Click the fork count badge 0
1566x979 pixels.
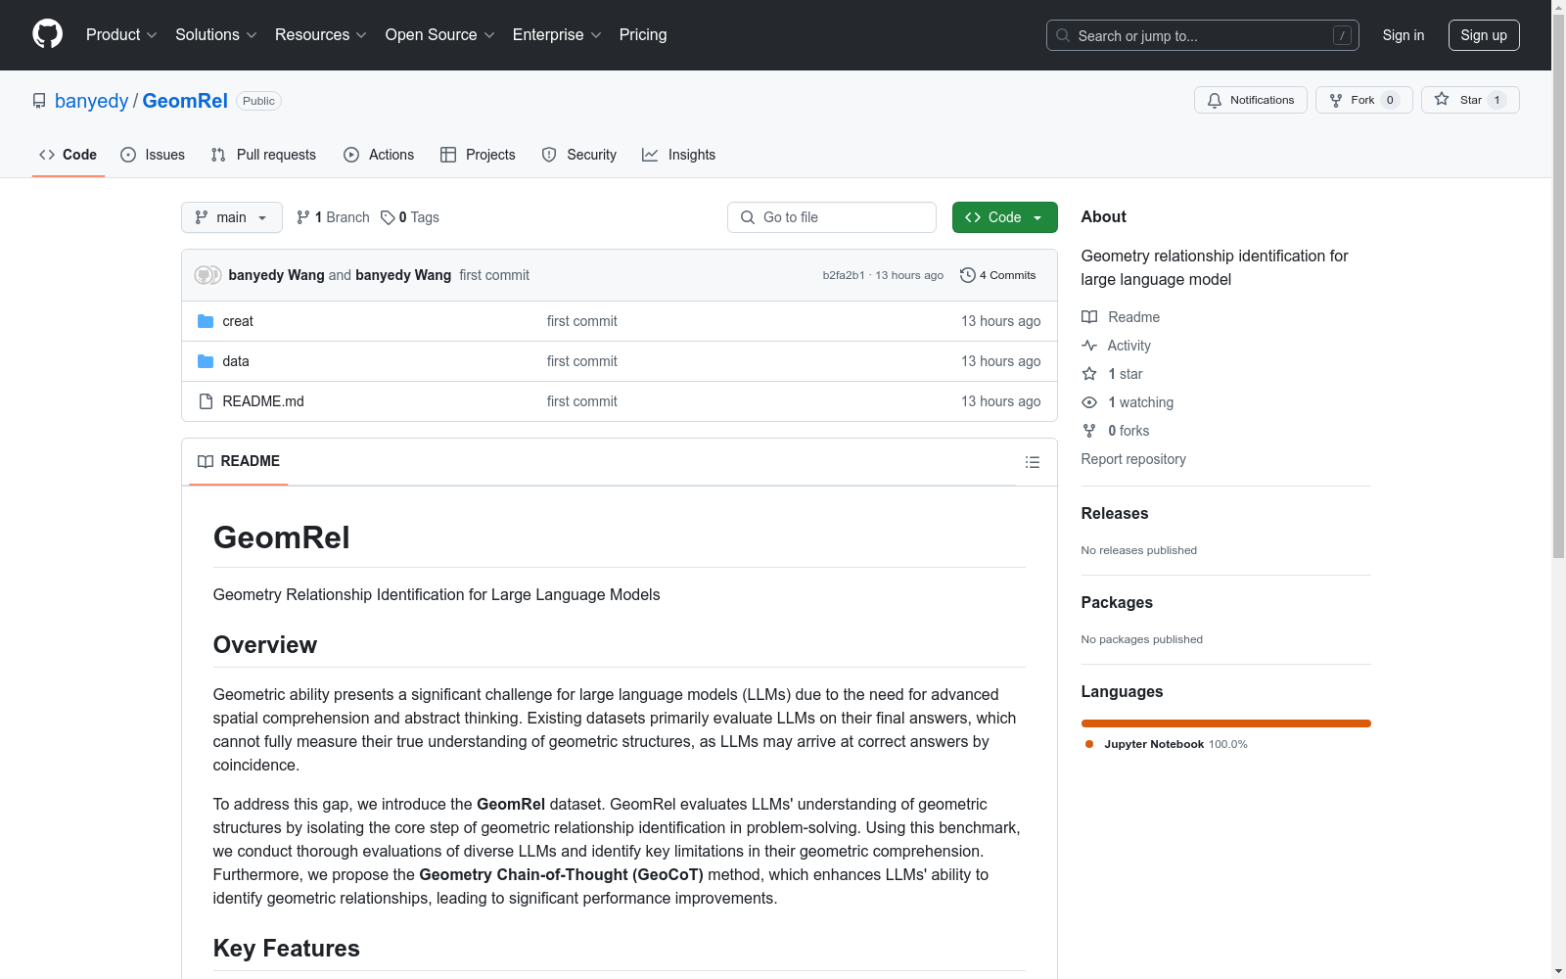1390,100
